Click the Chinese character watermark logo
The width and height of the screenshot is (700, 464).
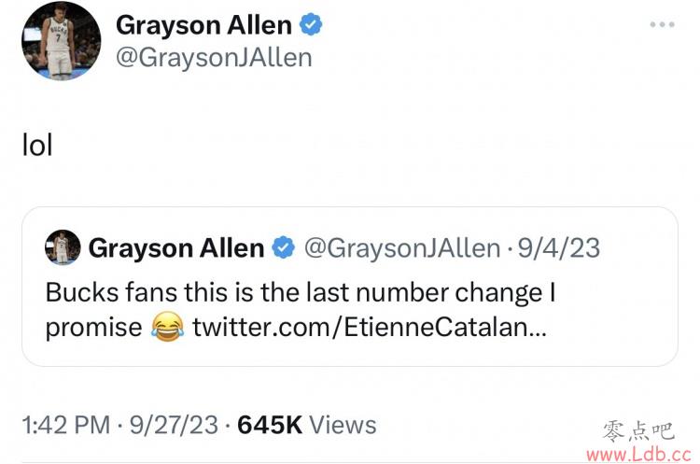coord(638,431)
